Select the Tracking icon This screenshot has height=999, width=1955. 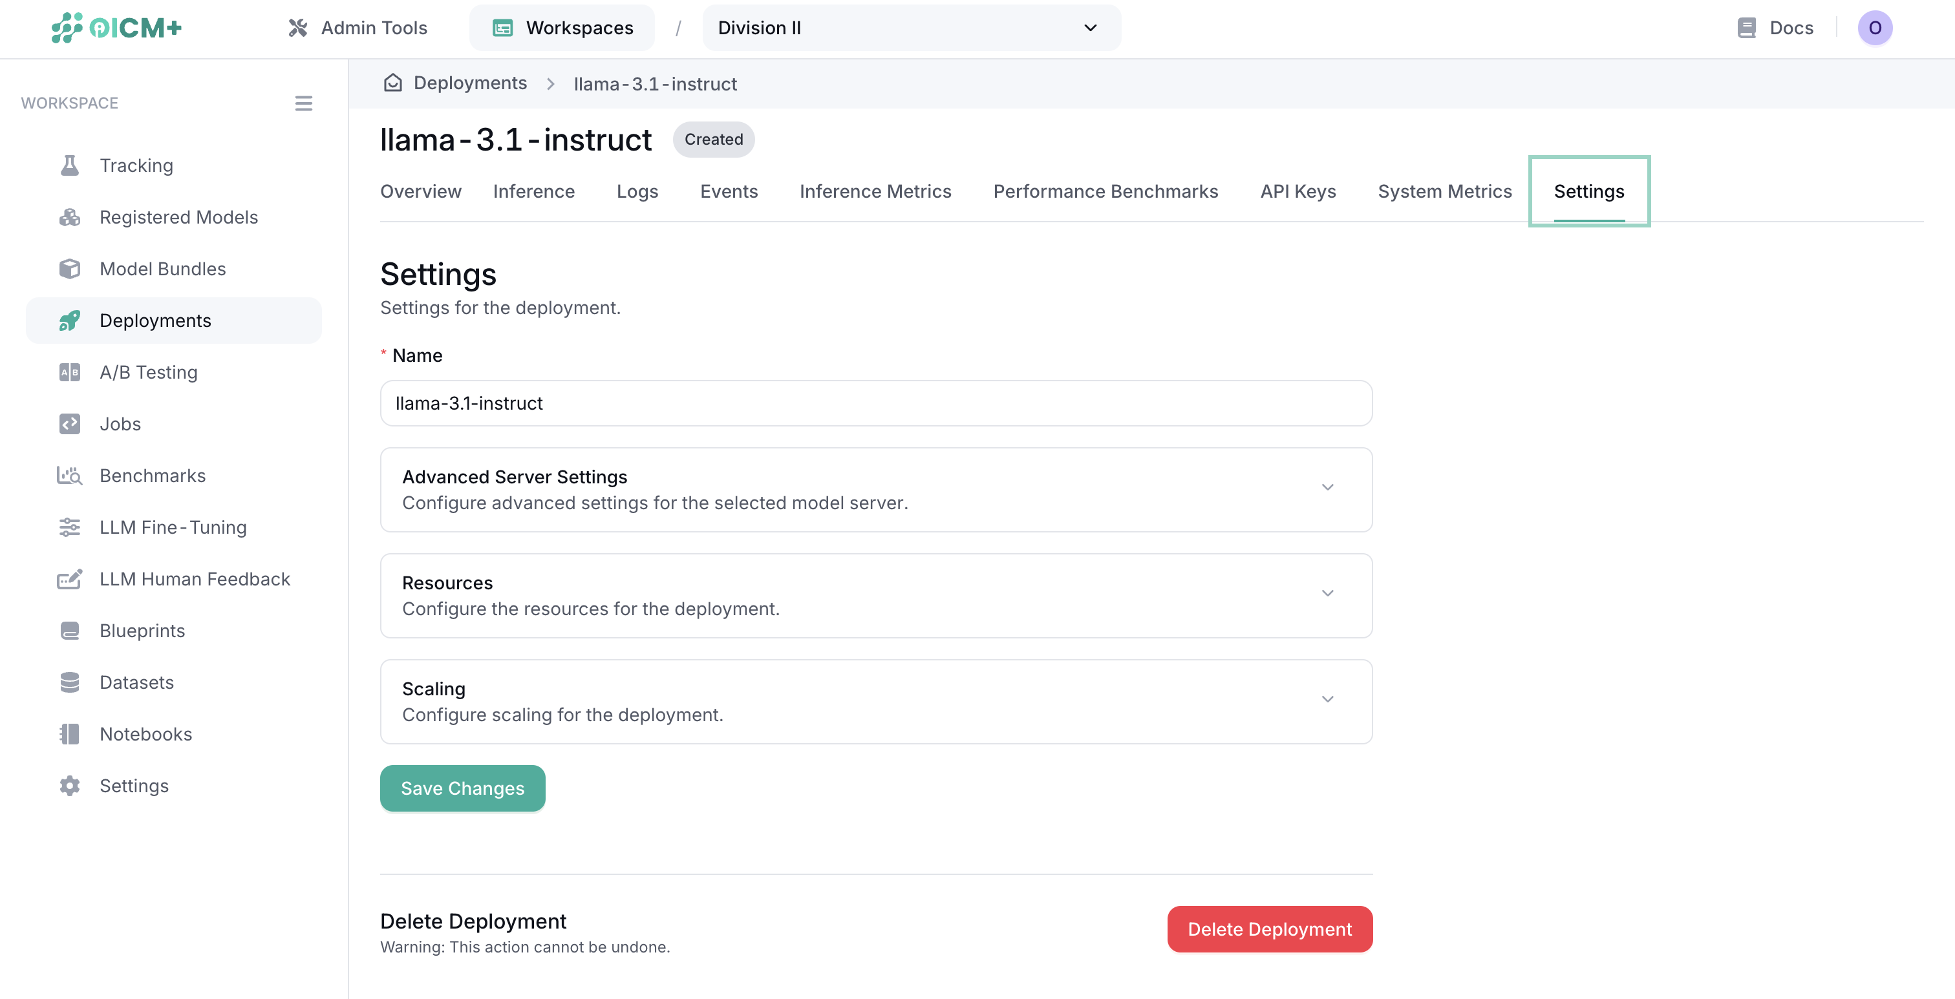pyautogui.click(x=69, y=165)
